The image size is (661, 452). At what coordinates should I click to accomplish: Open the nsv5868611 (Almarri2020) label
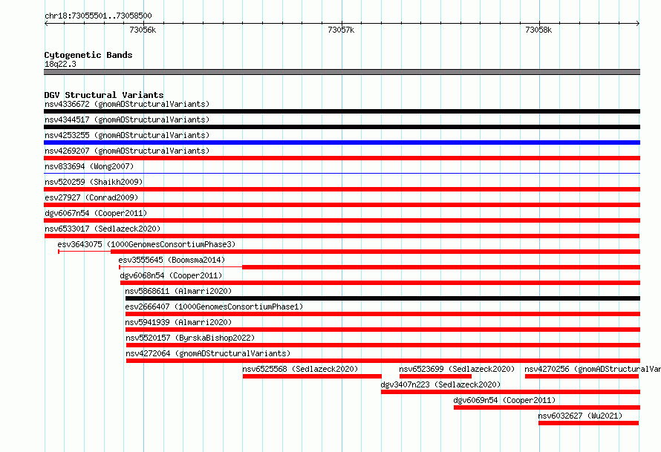[178, 291]
